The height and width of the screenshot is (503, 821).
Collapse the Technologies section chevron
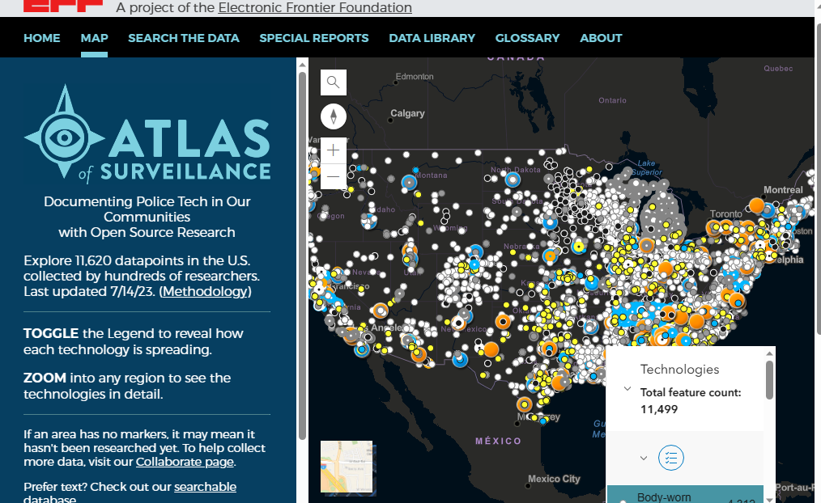click(627, 389)
